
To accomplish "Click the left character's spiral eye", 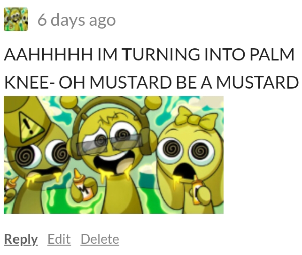I will [25, 154].
